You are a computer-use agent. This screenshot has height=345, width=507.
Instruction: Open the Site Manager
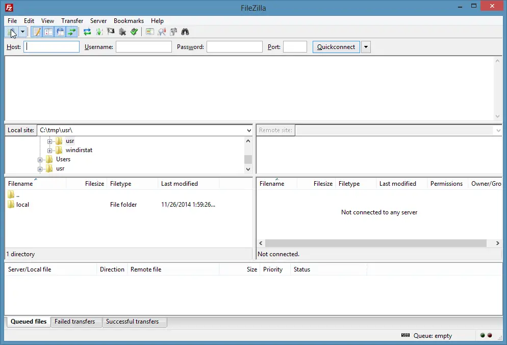tap(12, 32)
